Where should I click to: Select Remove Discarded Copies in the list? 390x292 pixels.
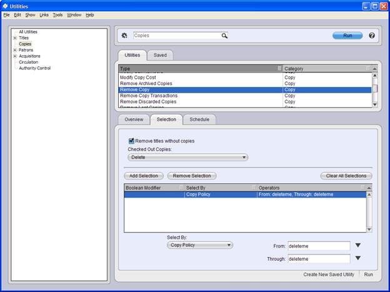click(x=148, y=102)
